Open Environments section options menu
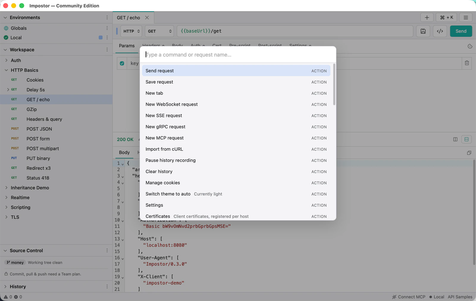The image size is (476, 301). (107, 18)
